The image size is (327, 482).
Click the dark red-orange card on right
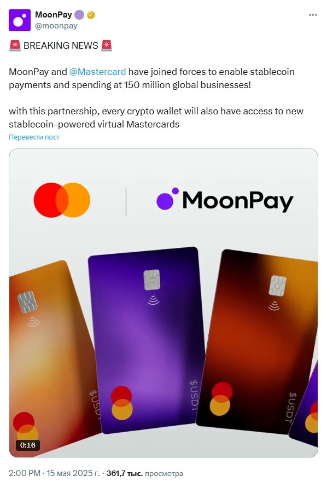(x=257, y=342)
